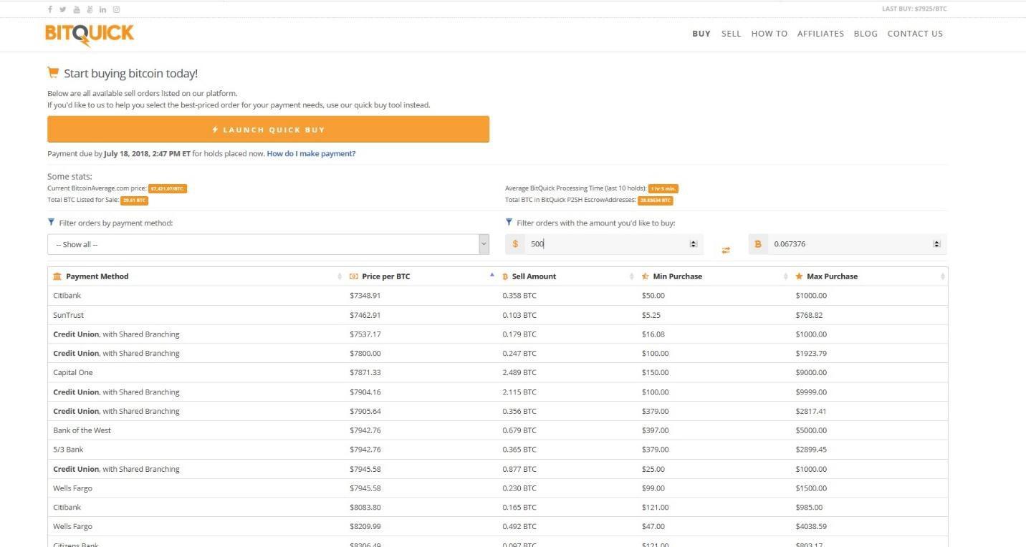Select the Citibank $8083.80 order row

497,507
